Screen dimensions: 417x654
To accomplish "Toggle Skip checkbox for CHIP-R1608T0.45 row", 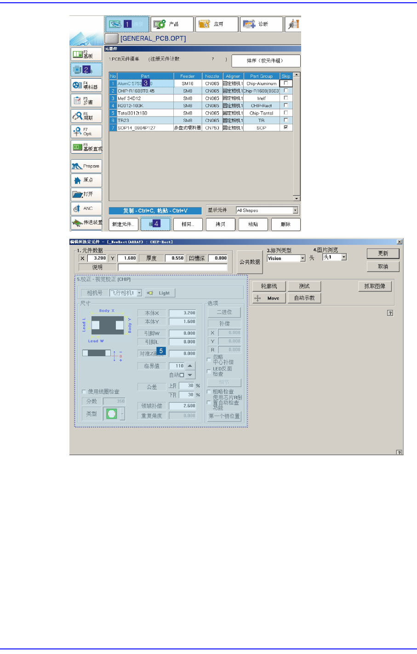I will (286, 91).
